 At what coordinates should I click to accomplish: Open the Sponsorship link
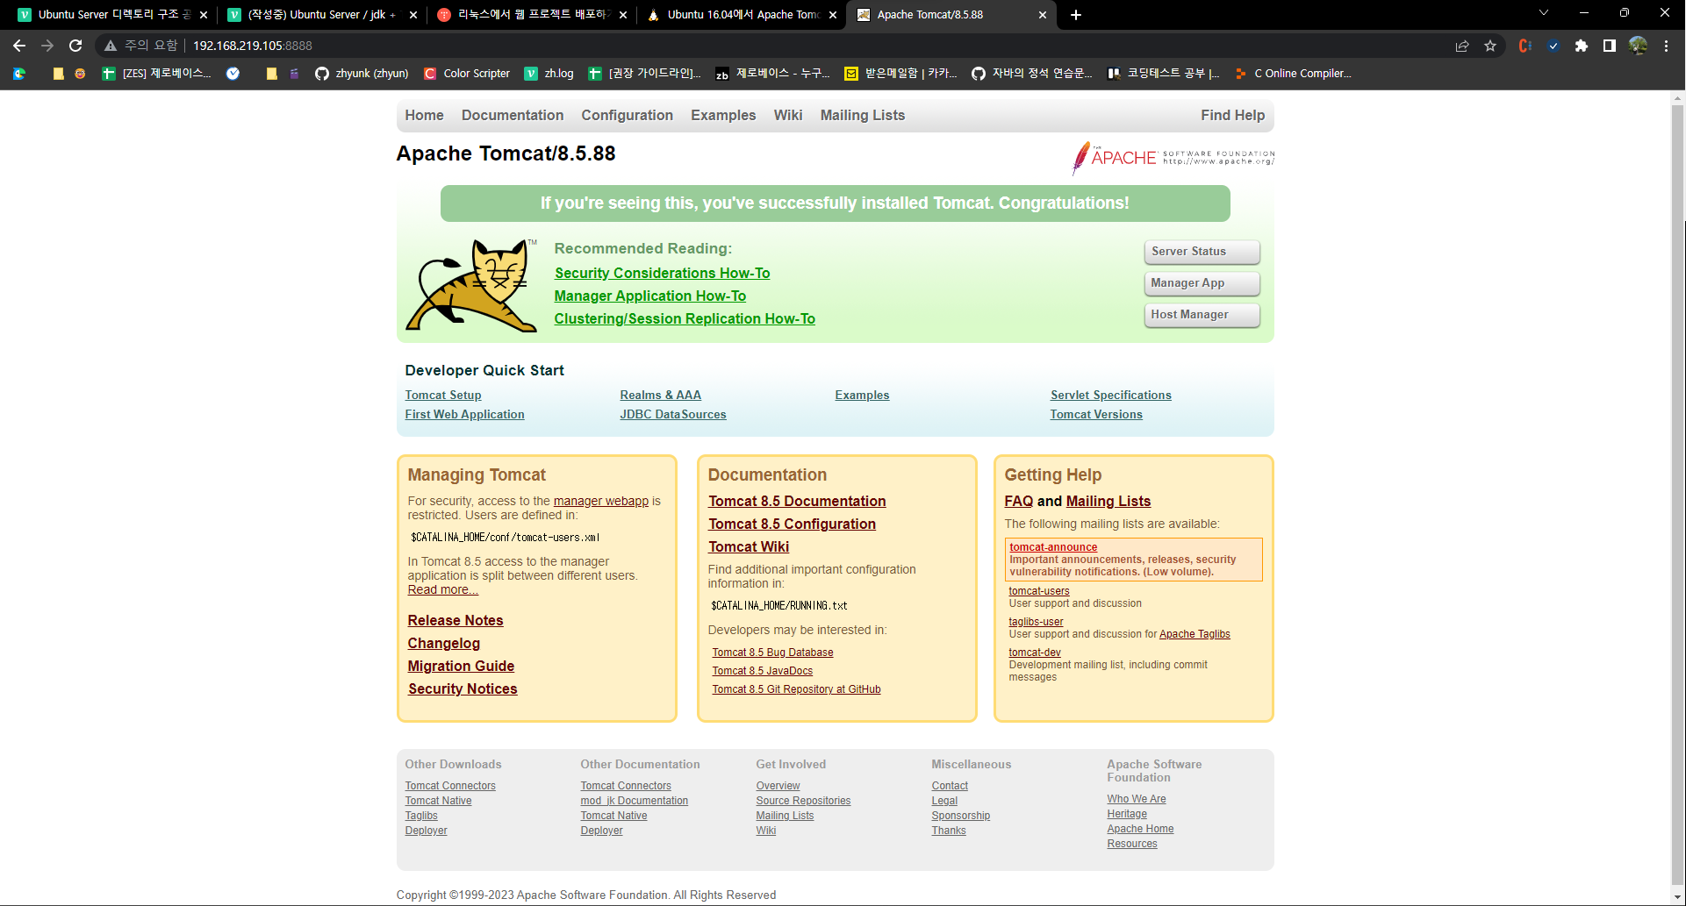tap(960, 816)
